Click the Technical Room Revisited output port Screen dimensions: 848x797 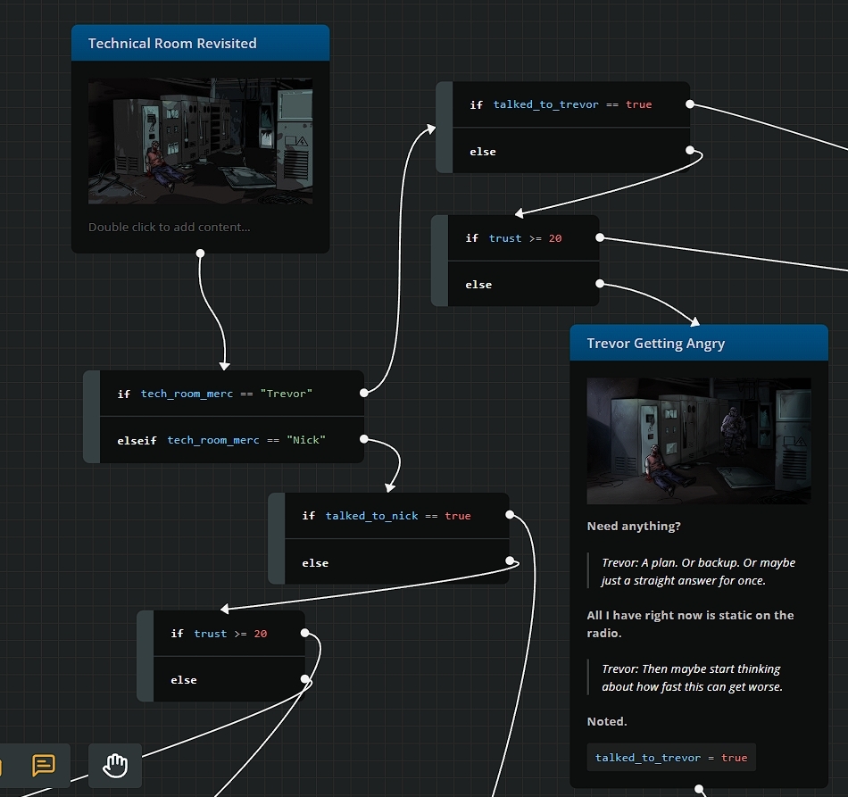[200, 253]
